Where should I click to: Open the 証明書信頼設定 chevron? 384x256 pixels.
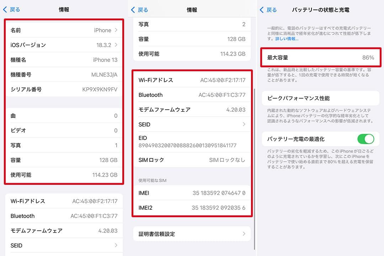(x=244, y=234)
